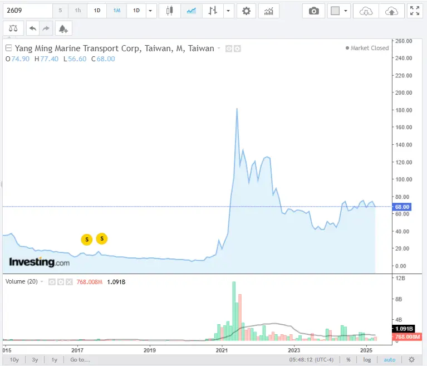Click the 68.00 current price label
Viewport: 427px width, 366px height.
click(402, 207)
